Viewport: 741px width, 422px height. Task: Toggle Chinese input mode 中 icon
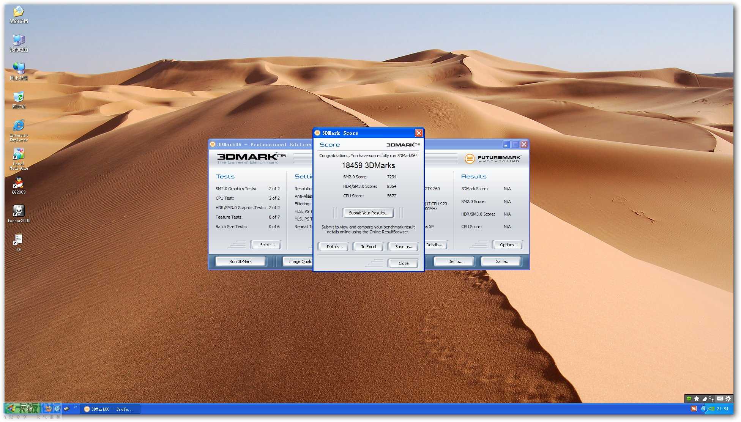pyautogui.click(x=689, y=398)
